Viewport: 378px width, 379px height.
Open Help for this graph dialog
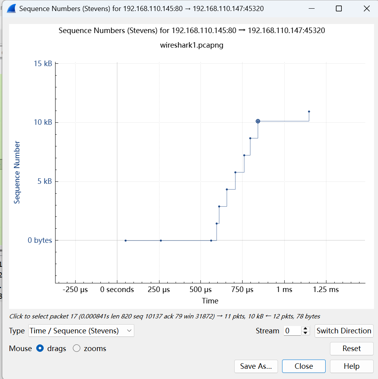tap(351, 366)
